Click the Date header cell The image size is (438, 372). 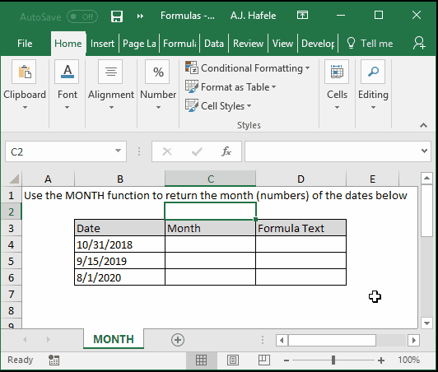point(120,228)
